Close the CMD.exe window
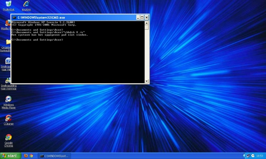Viewport: 266px width, 159px height. pos(147,17)
